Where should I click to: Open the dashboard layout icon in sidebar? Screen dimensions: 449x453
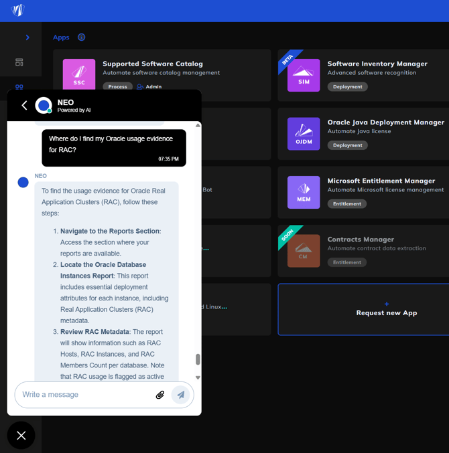click(x=19, y=62)
